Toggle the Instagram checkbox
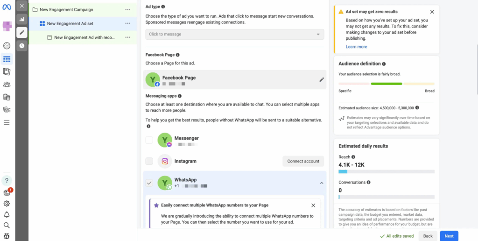This screenshot has height=241, width=478. [149, 161]
